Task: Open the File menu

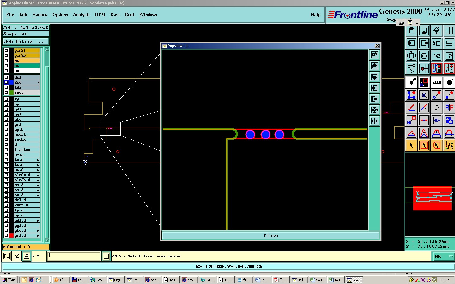Action: (x=10, y=15)
